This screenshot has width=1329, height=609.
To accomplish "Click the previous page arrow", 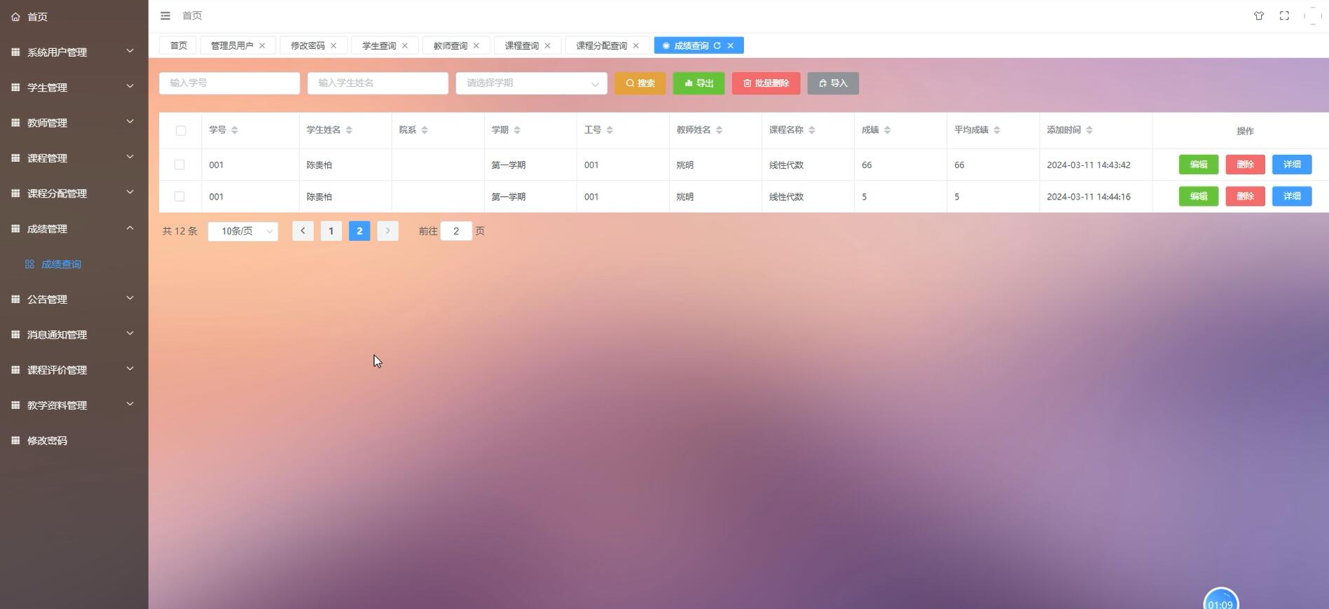I will 303,231.
